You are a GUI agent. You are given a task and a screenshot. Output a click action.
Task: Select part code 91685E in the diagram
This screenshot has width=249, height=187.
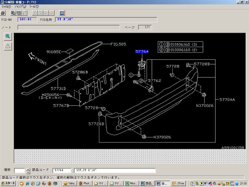pos(54,52)
